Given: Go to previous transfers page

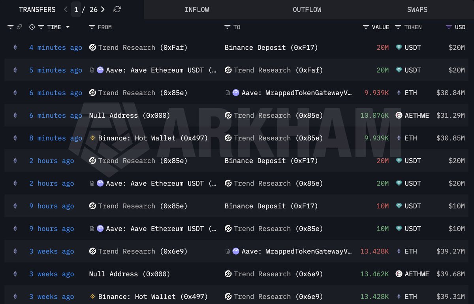Looking at the screenshot, I should pos(66,9).
